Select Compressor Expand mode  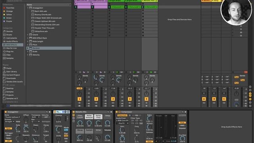(x=182, y=128)
